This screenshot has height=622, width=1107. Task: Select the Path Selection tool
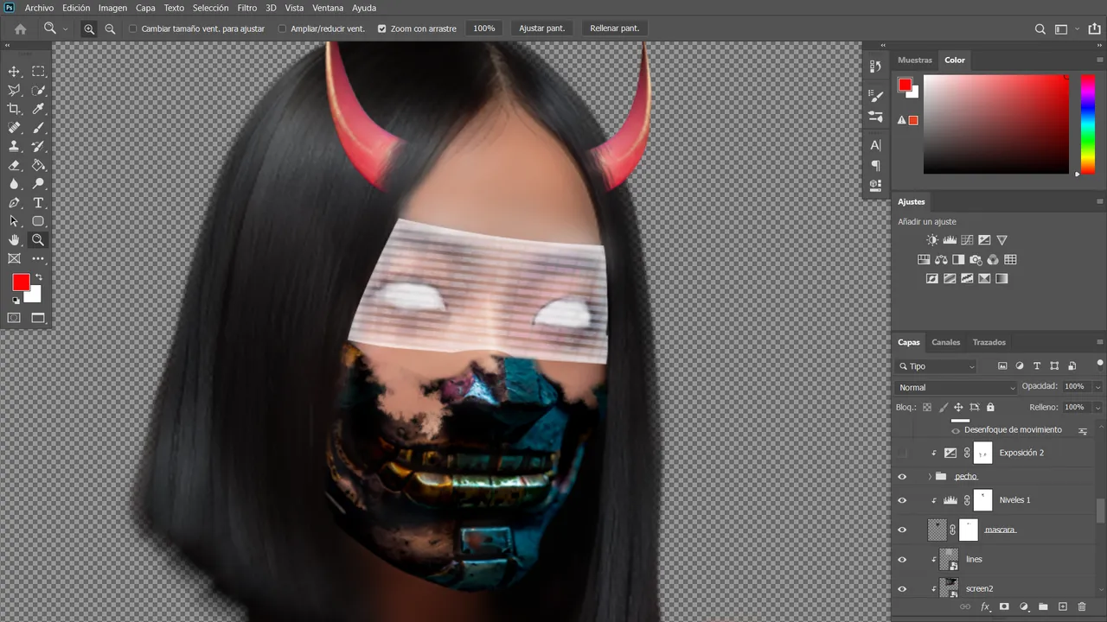pyautogui.click(x=14, y=222)
